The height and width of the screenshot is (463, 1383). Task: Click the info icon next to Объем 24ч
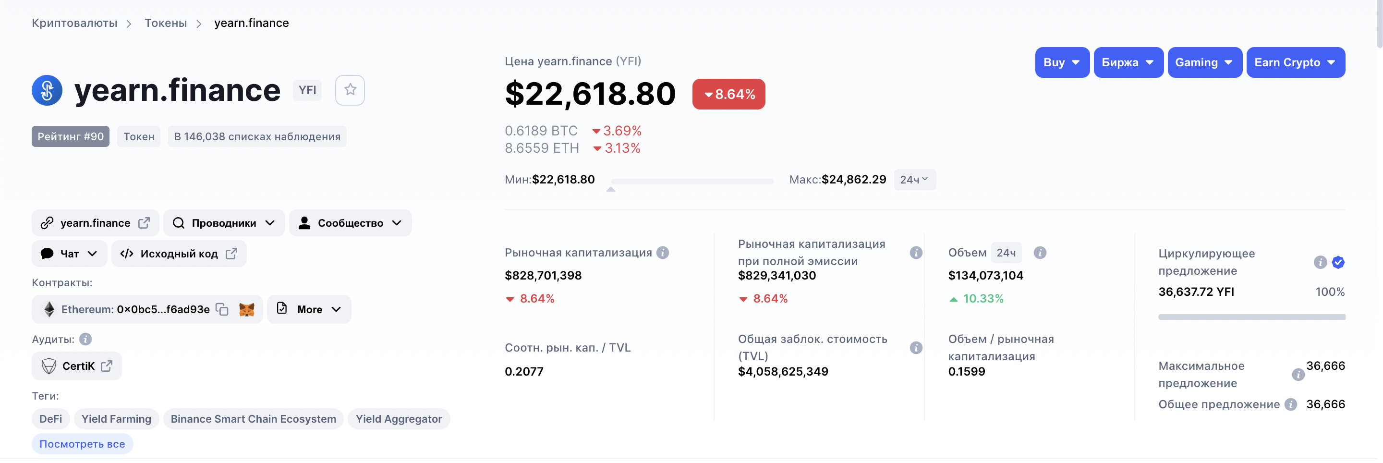click(x=1040, y=253)
